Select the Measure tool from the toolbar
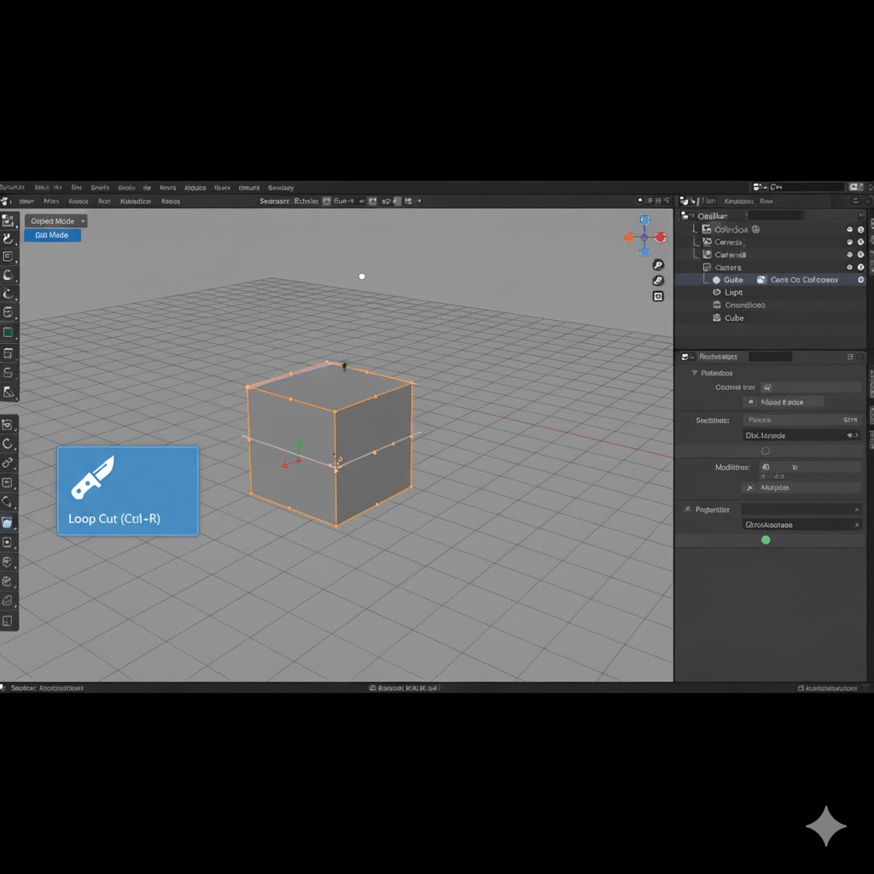Screen dimensions: 874x874 (x=9, y=392)
